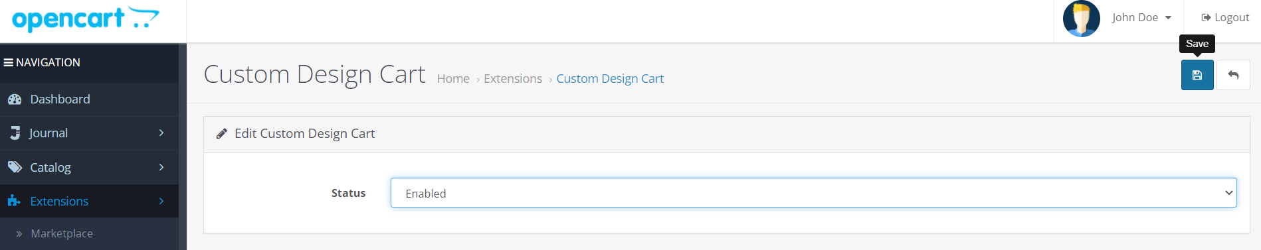Click the Catalog tags icon
Screen dimensions: 1261x250
(x=15, y=167)
